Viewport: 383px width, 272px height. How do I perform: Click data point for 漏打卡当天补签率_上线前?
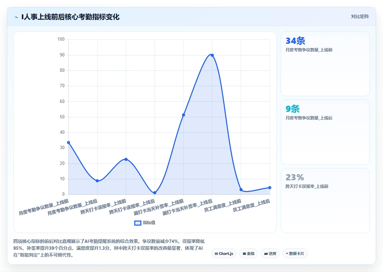click(183, 115)
